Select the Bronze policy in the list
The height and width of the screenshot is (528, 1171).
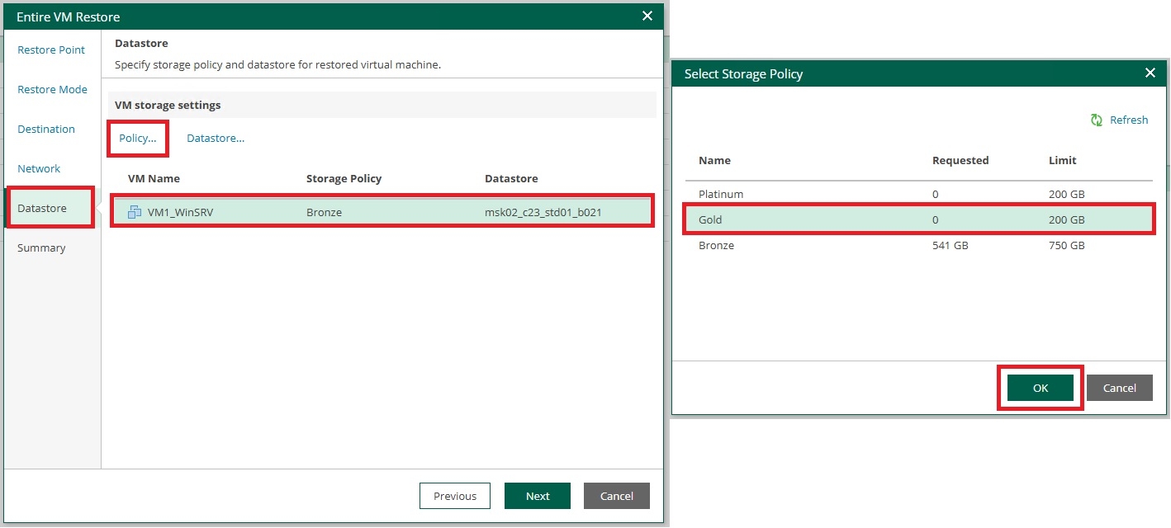tap(919, 246)
